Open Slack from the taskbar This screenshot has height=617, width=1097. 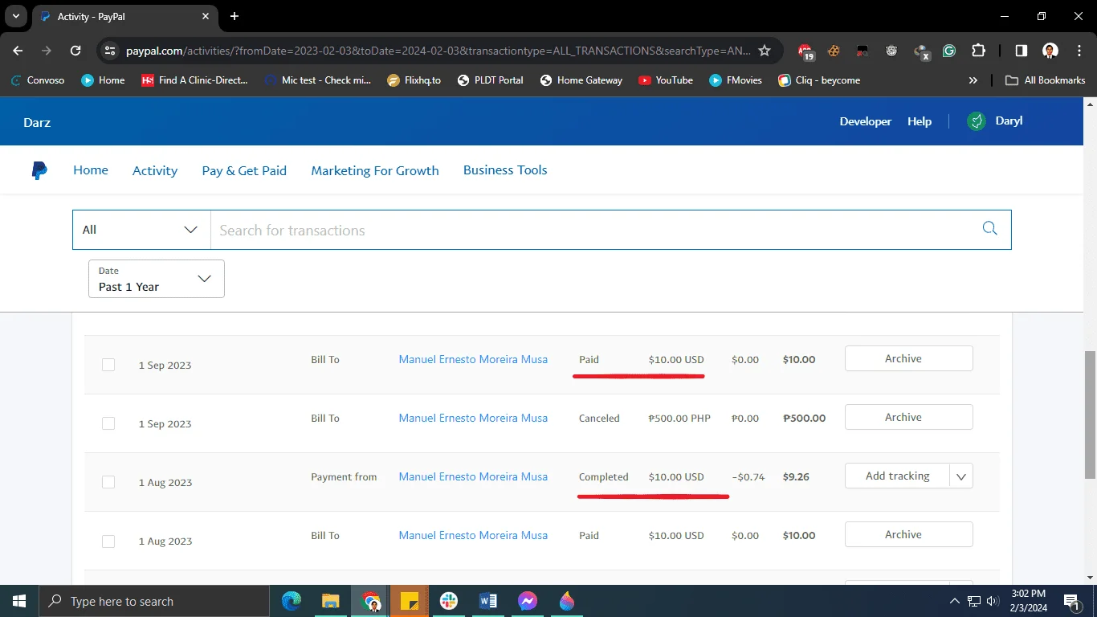449,601
